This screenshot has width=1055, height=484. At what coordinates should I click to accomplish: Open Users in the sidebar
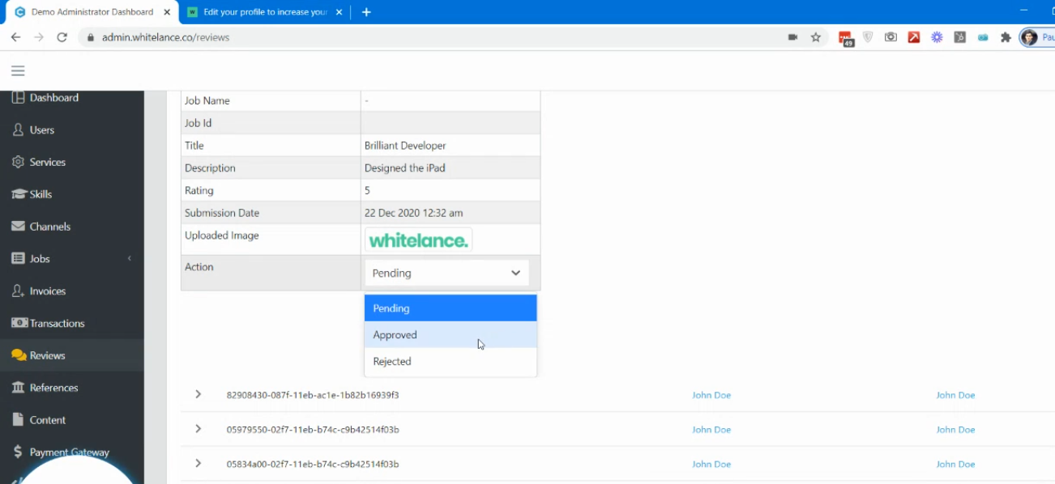pyautogui.click(x=72, y=129)
